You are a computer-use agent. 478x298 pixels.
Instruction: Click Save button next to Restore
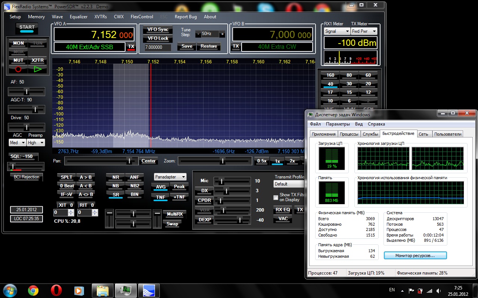click(187, 47)
